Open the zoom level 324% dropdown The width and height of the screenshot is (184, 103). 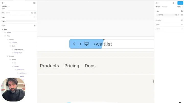click(180, 7)
